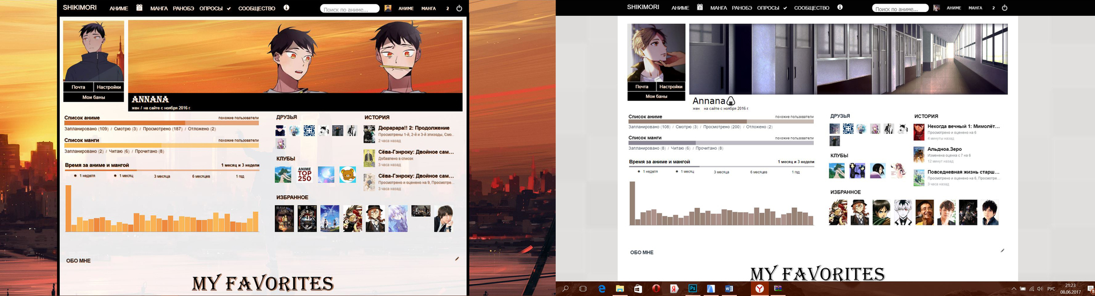Click the edit pencil icon beside gray-themed ОБО МНЕ
This screenshot has width=1095, height=296.
(1002, 250)
